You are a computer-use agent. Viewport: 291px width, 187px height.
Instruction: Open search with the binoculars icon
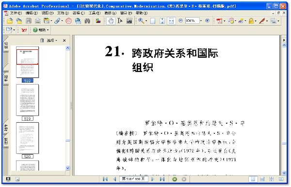pos(87,21)
